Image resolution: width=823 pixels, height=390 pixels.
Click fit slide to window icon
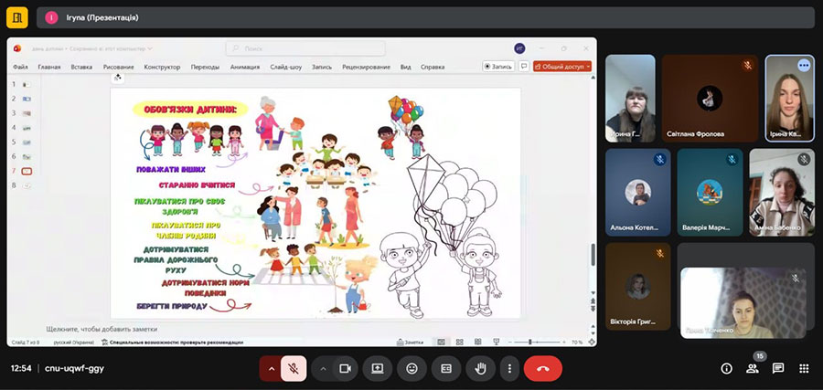592,343
